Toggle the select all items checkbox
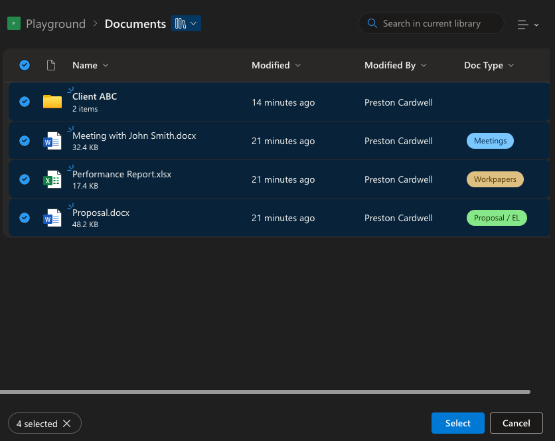Screen dimensions: 555x441 (x=25, y=65)
